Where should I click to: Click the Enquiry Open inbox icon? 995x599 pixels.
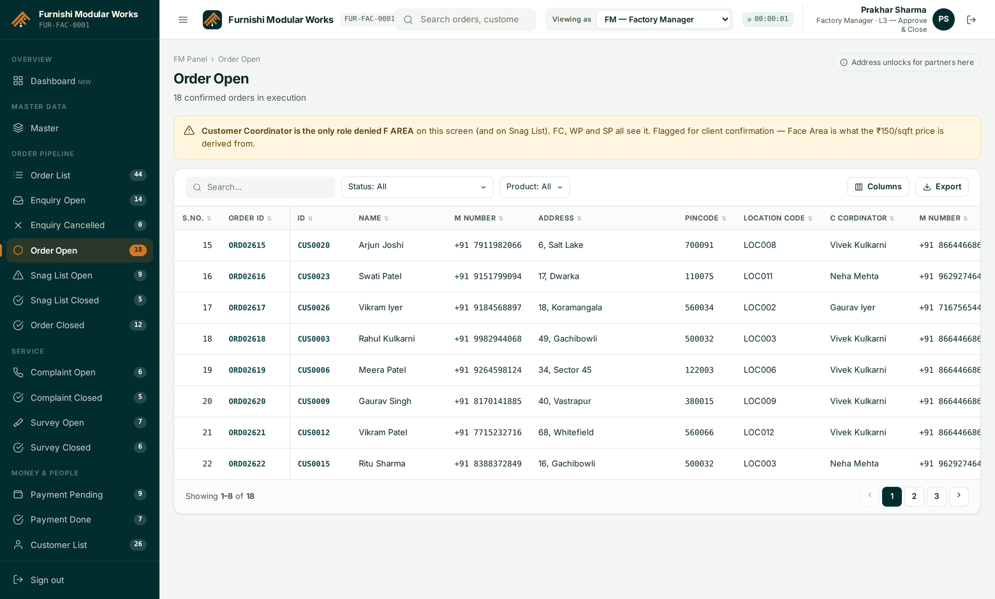point(18,200)
